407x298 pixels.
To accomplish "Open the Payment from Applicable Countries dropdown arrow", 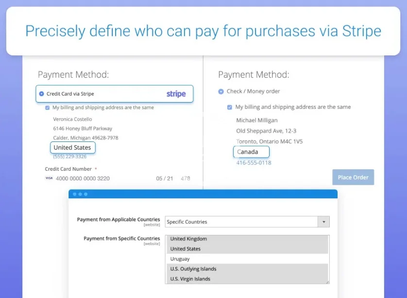I will pos(323,222).
